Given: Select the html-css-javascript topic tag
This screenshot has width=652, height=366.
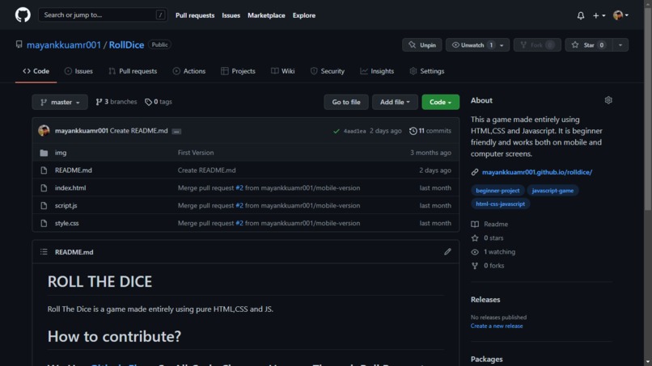Looking at the screenshot, I should coord(500,204).
